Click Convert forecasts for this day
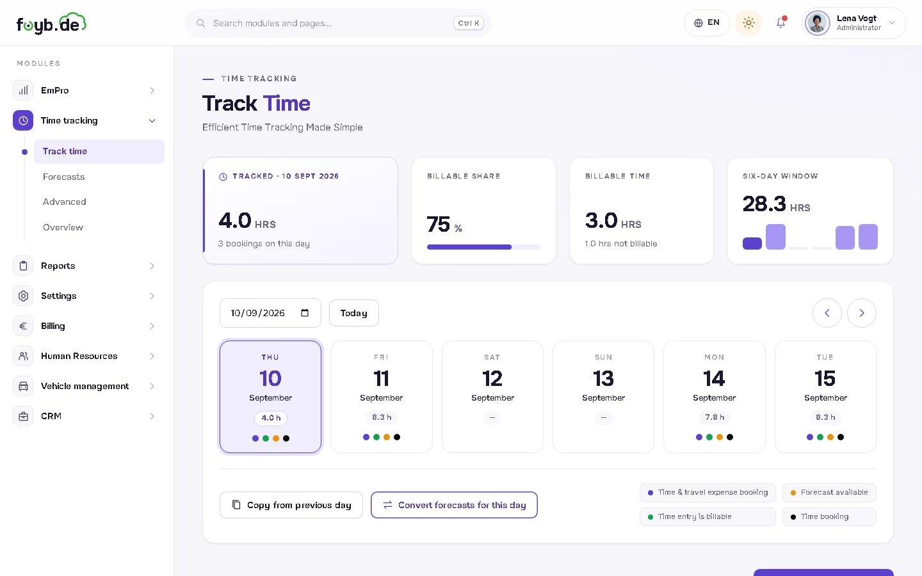Image resolution: width=922 pixels, height=576 pixels. [454, 505]
